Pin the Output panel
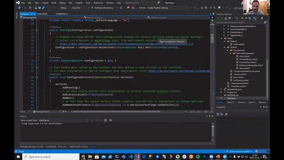Image resolution: width=284 pixels, height=160 pixels. (210, 116)
